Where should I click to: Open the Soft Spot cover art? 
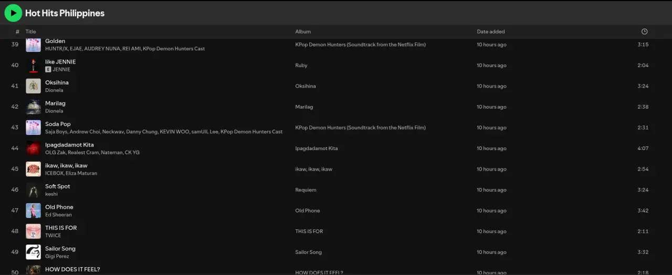(34, 189)
